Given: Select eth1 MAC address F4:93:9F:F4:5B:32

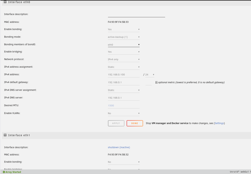Looking at the screenshot, I should tap(118, 154).
